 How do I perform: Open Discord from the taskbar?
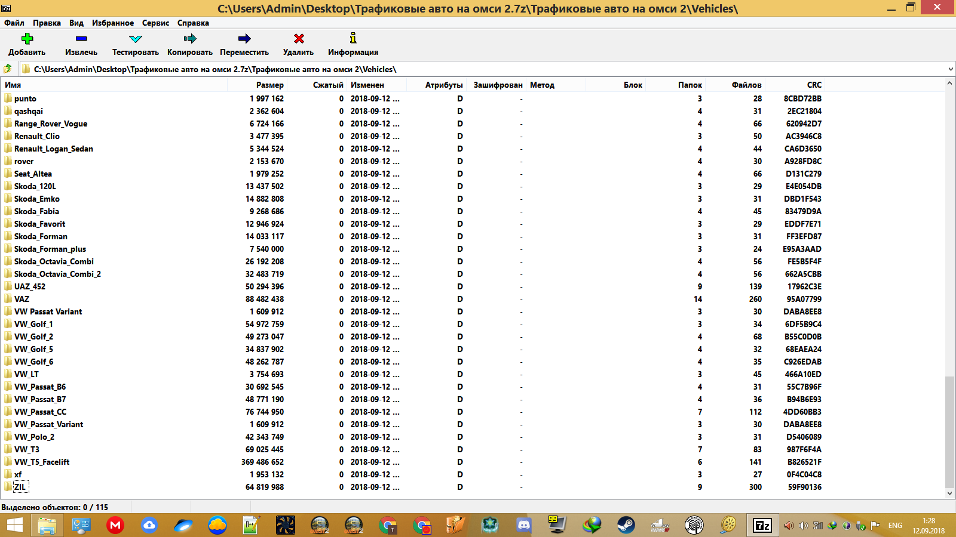tap(524, 526)
